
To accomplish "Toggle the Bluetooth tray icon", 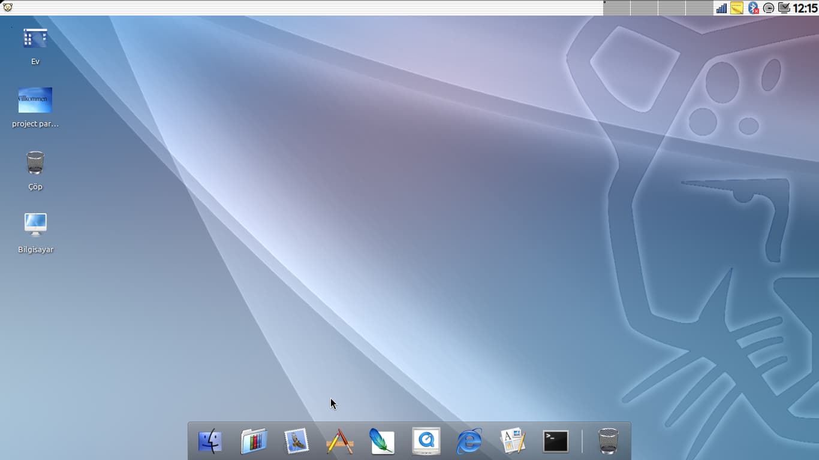I will (753, 8).
